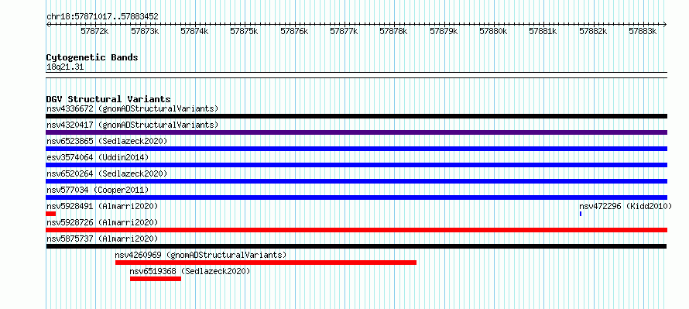689x309 pixels.
Task: Open variant nsv4320417 label link
Action: click(x=132, y=125)
